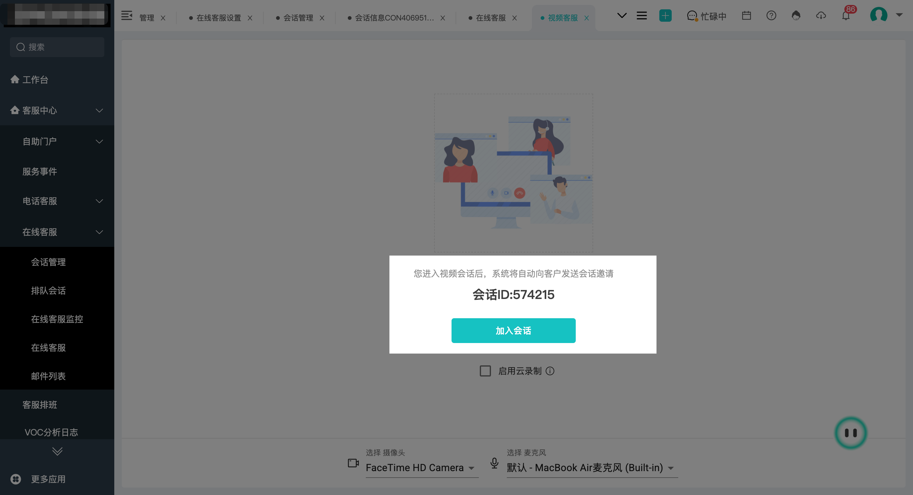
Task: Switch to the 在线客服 tab
Action: [x=491, y=18]
